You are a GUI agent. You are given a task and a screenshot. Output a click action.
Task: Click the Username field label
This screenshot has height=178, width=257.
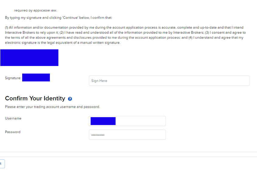[13, 118]
